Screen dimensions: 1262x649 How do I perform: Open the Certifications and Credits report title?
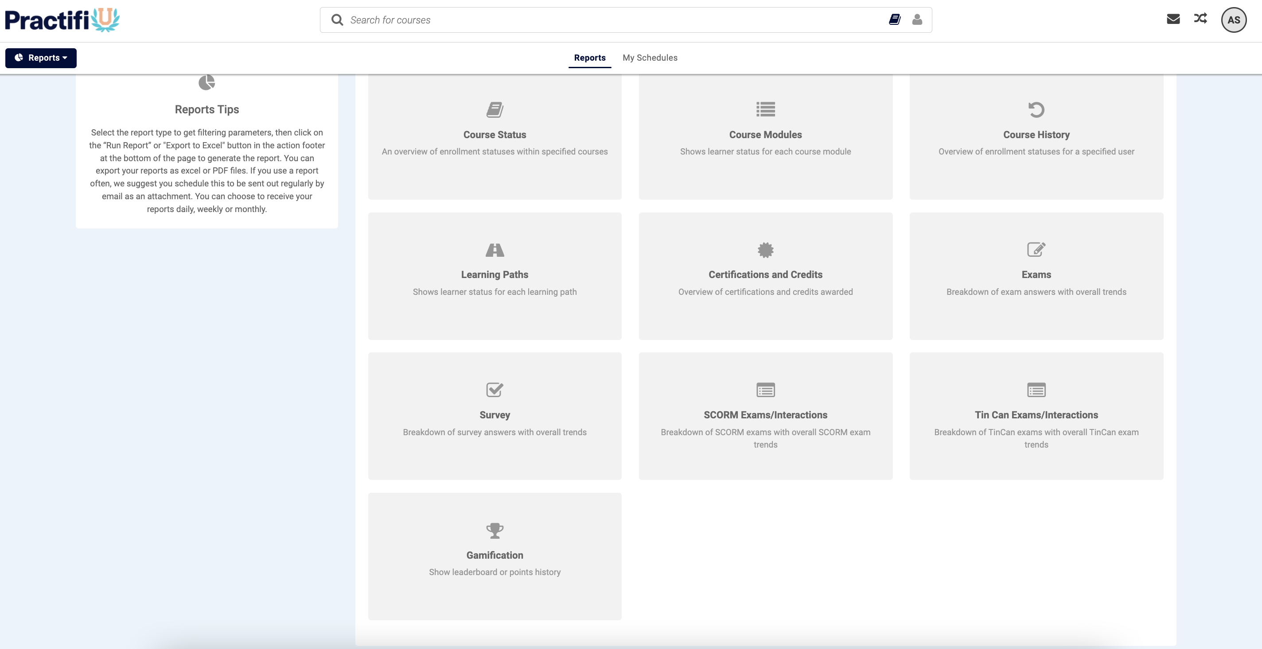click(x=765, y=274)
